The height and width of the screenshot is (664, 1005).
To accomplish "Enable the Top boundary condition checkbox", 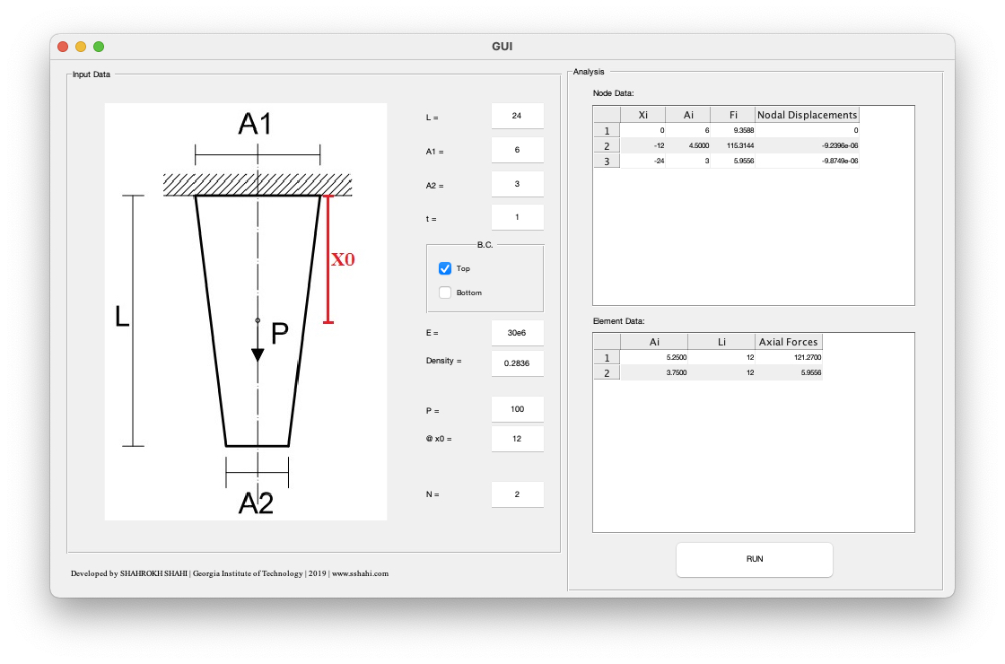I will [445, 267].
